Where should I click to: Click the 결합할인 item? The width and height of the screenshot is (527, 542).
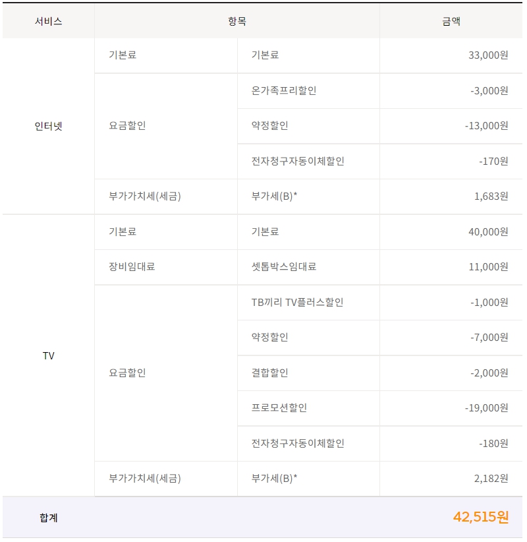(x=269, y=373)
